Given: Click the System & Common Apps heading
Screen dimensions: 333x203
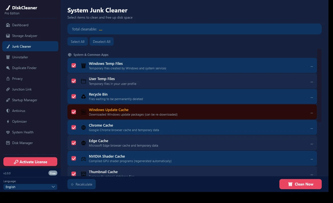Looking at the screenshot, I should (x=91, y=55).
